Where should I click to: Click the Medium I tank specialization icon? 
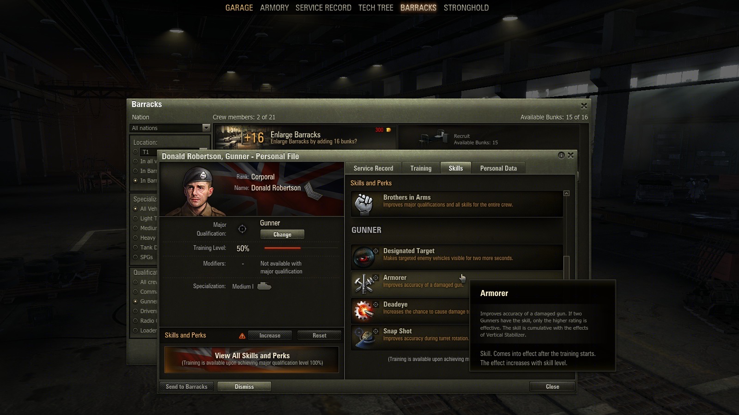click(264, 286)
